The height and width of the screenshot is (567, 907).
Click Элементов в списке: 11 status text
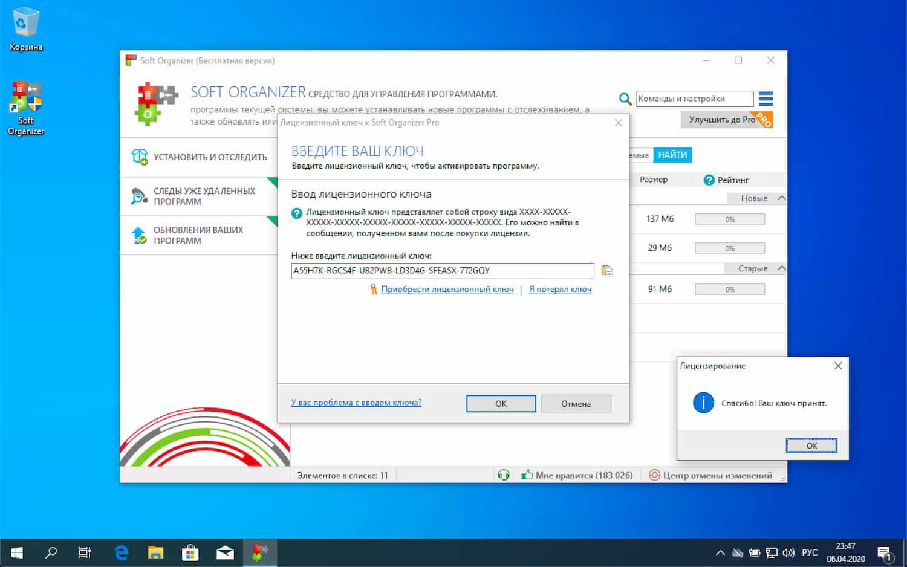pos(343,476)
